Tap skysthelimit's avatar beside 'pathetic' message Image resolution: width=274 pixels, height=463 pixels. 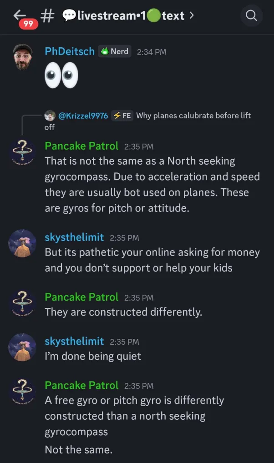point(23,243)
